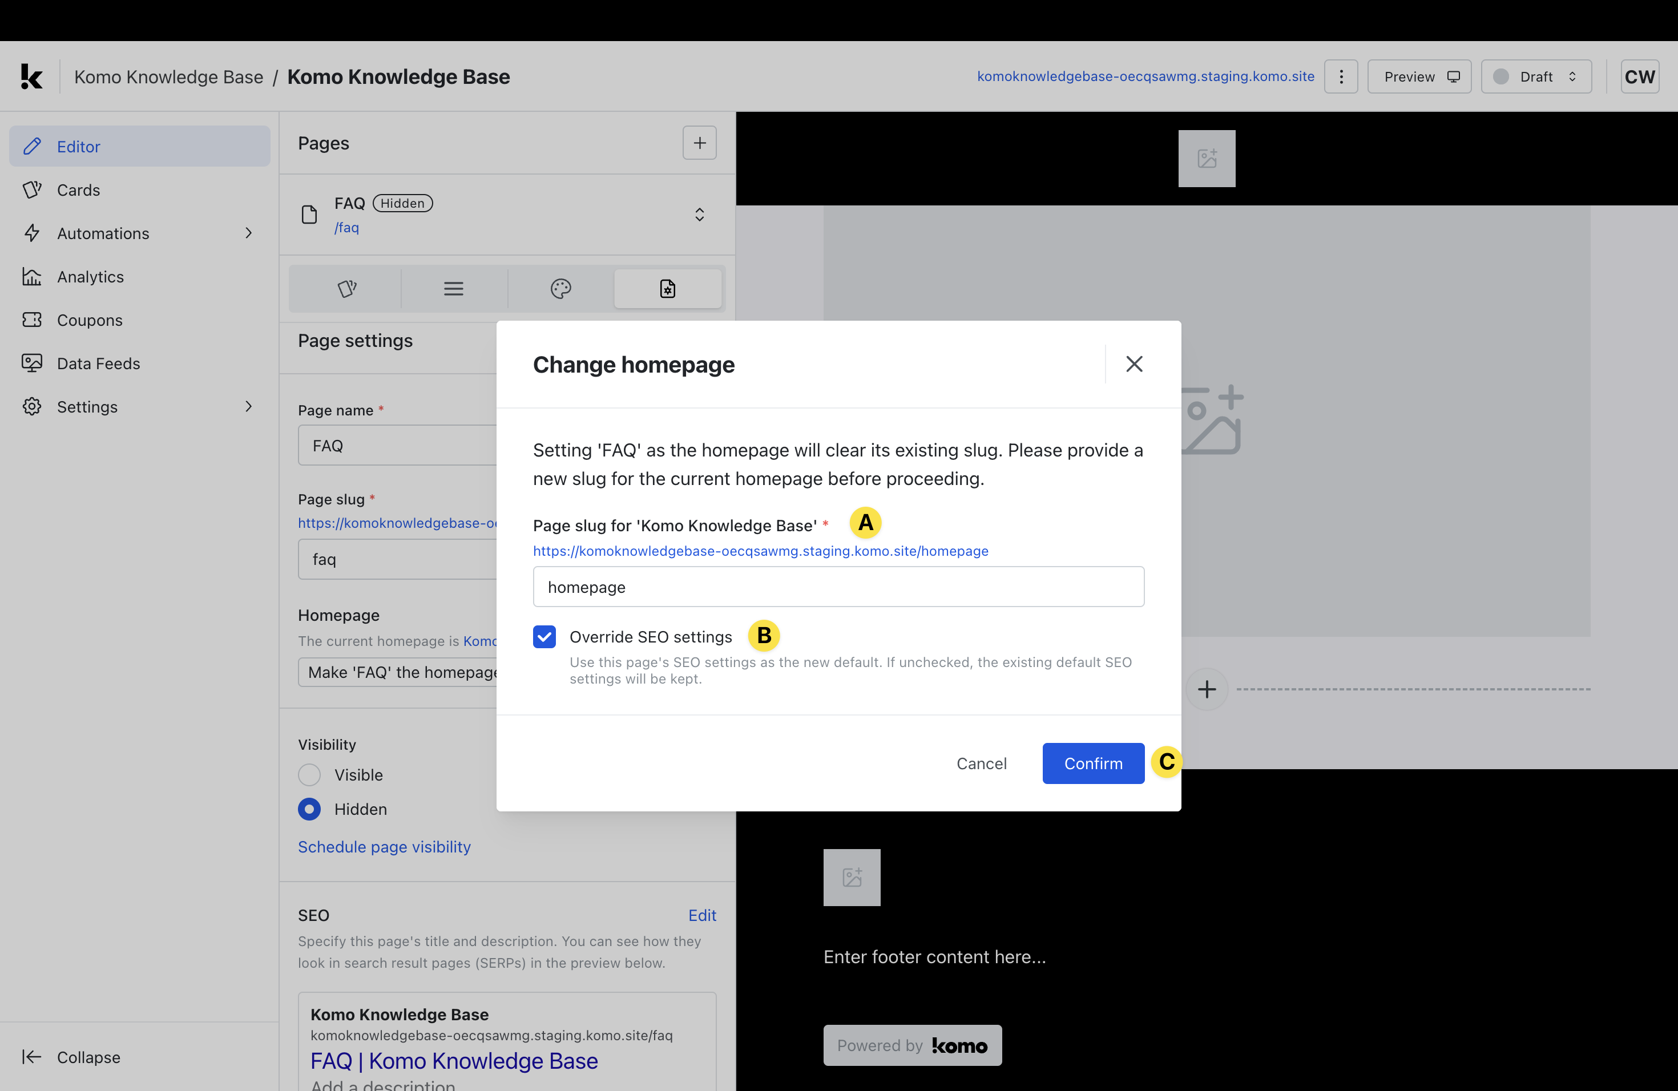1678x1091 pixels.
Task: Expand the Automations submenu
Action: [249, 233]
